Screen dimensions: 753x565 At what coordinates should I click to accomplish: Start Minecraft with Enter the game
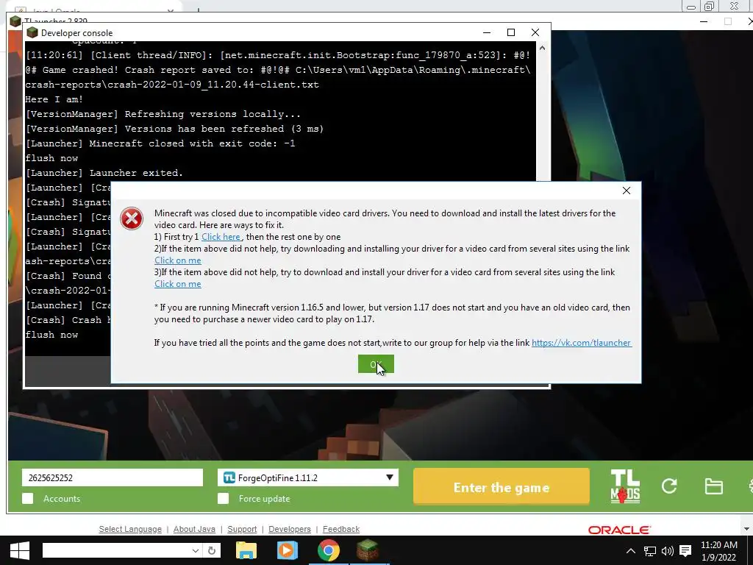[502, 487]
